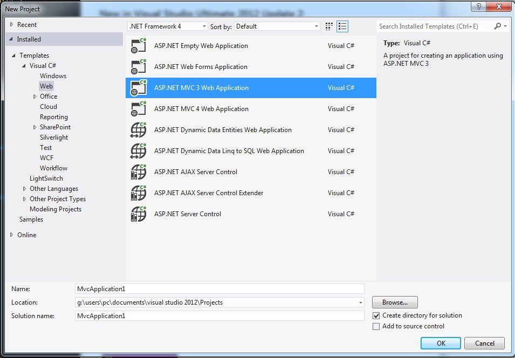
Task: Open the Sort by Default dropdown
Action: pos(277,26)
